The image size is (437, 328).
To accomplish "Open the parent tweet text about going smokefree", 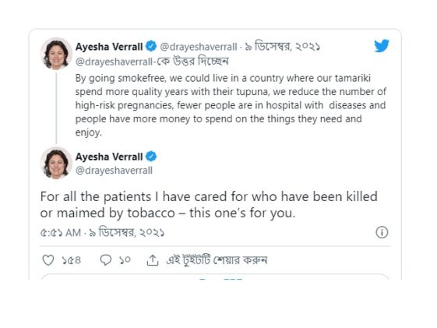I will pyautogui.click(x=231, y=105).
